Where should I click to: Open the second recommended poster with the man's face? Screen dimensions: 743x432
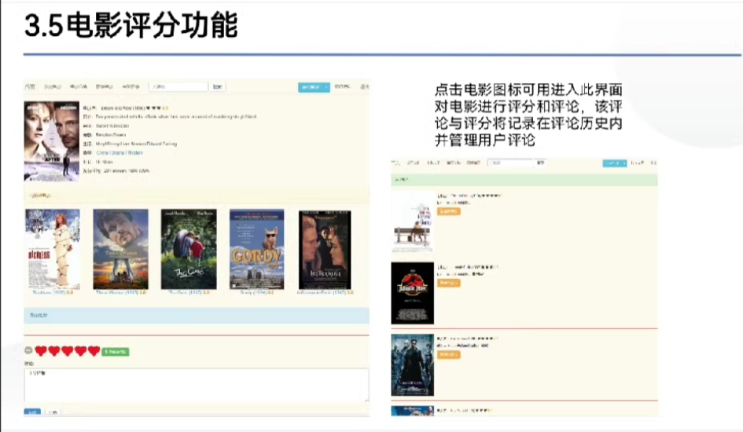120,249
